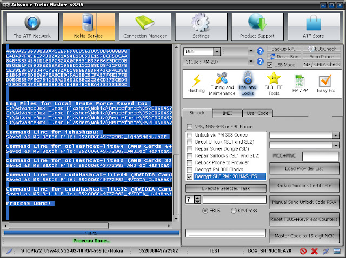346x258 pixels.
Task: Select the FBUS radio button
Action: [x=205, y=211]
